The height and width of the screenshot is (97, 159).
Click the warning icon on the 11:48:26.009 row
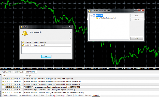tap(3, 92)
